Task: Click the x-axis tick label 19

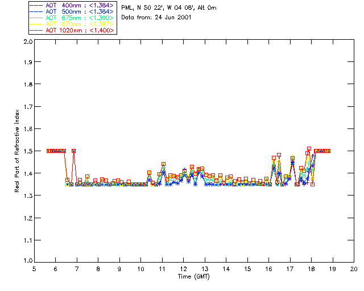Action: click(333, 269)
